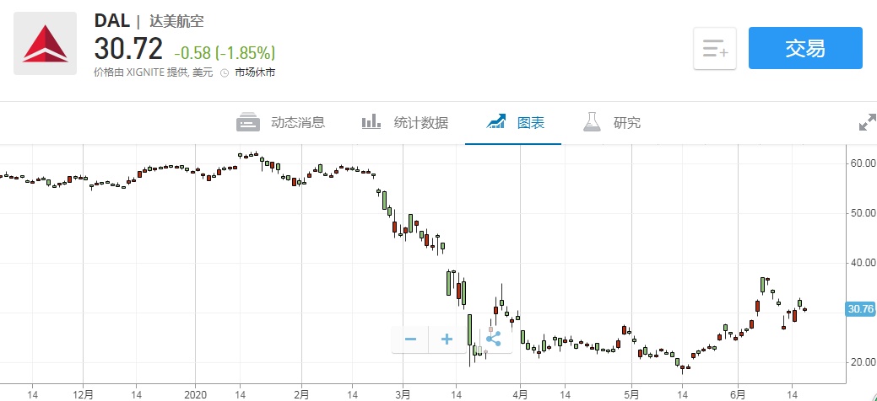This screenshot has width=877, height=401.
Task: Add DAL to watchlist with list-plus icon
Action: [715, 49]
